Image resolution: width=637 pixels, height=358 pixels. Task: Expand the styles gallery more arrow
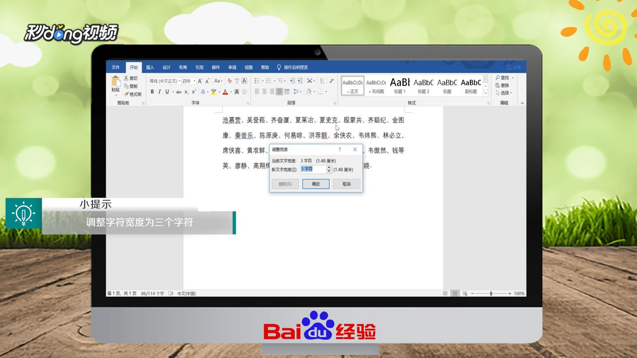(x=486, y=93)
